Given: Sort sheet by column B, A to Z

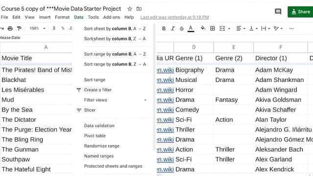Looking at the screenshot, I should coord(115,29).
